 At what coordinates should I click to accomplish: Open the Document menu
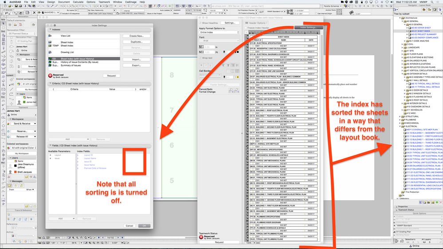pyautogui.click(x=64, y=2)
